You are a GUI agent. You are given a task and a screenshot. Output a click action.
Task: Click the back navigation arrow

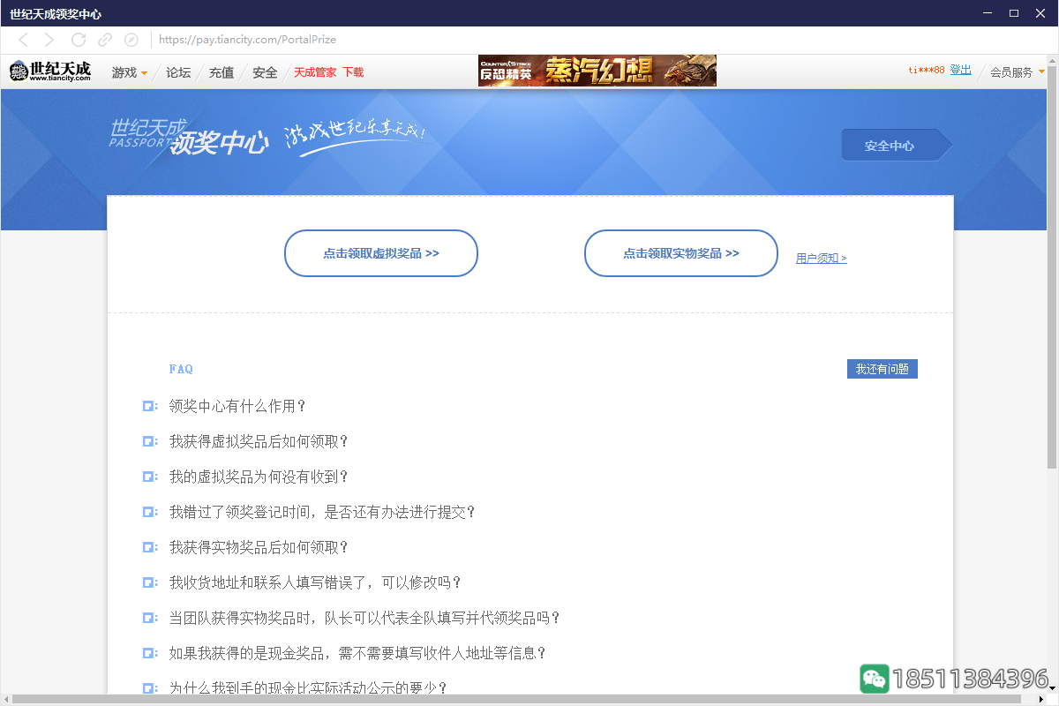(x=23, y=40)
